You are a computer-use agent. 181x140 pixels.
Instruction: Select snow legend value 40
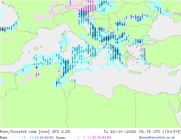pos(104,138)
